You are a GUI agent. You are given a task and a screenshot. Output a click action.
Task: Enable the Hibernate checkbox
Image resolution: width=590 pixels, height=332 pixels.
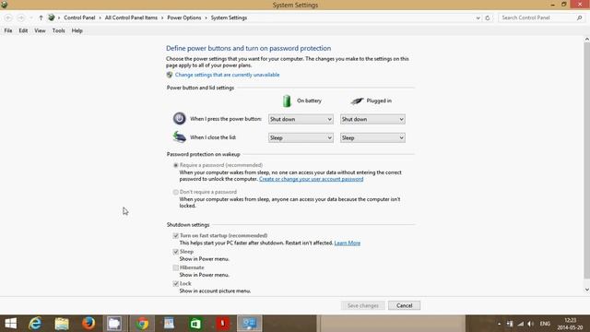pyautogui.click(x=176, y=267)
